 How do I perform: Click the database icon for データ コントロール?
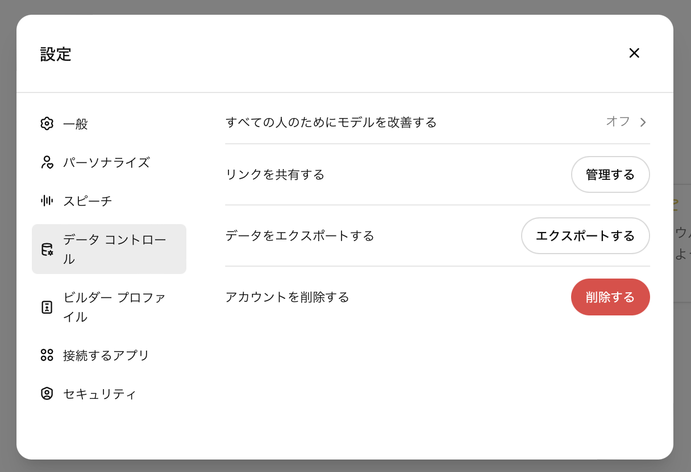click(47, 249)
